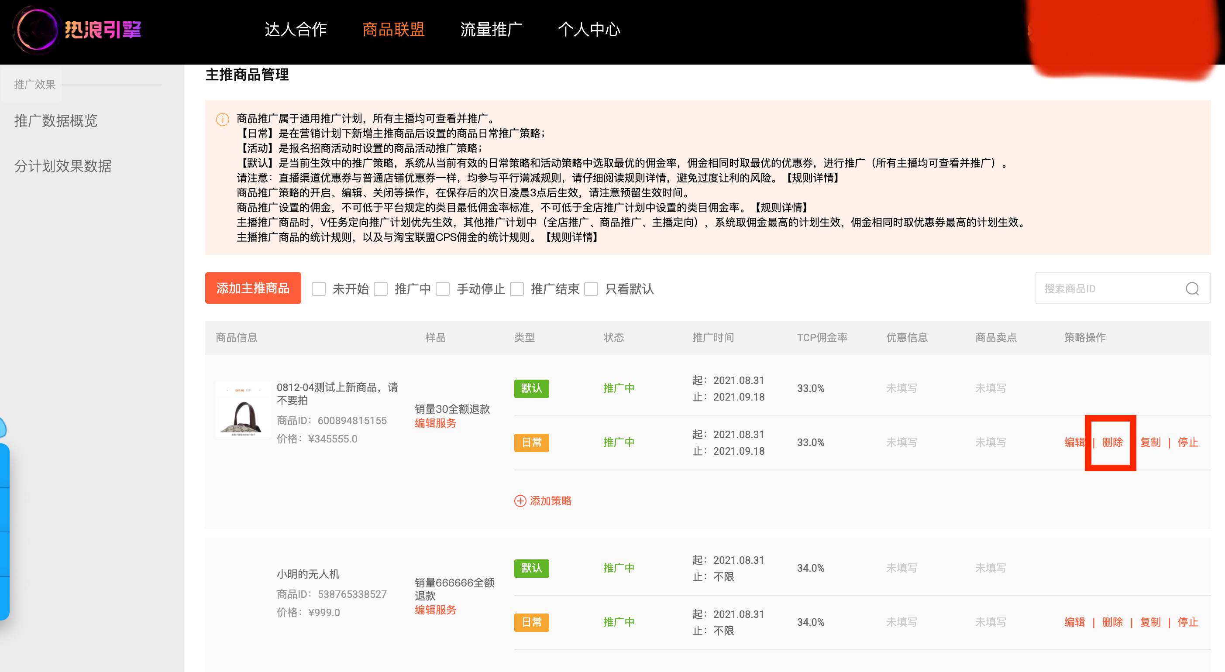
Task: Click 停止 on the 33.0% 日常 strategy
Action: (1187, 442)
